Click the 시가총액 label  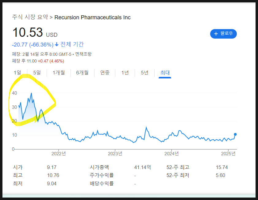tap(99, 167)
